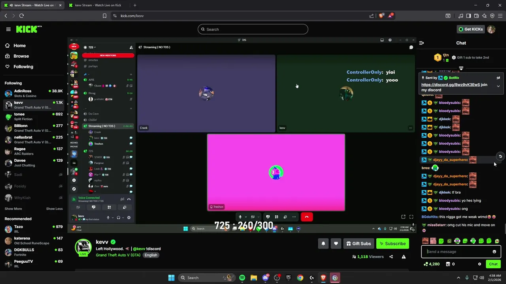506x284 pixels.
Task: Open chat settings gear icon
Action: [x=480, y=264]
